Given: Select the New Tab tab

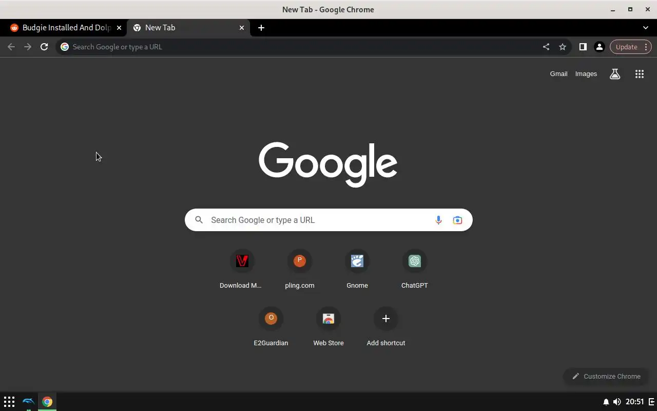Looking at the screenshot, I should 188,28.
